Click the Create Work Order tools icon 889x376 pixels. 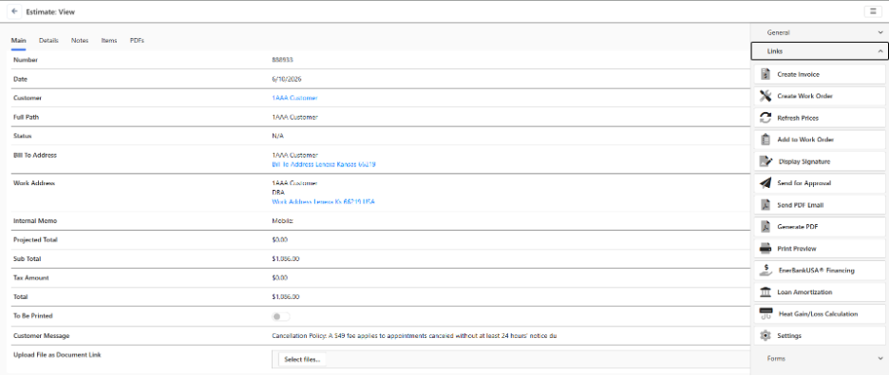click(766, 96)
